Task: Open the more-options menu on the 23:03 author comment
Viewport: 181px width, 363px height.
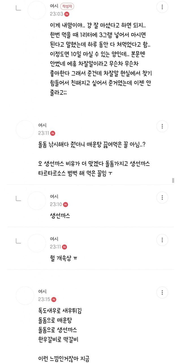Action: pos(162,7)
